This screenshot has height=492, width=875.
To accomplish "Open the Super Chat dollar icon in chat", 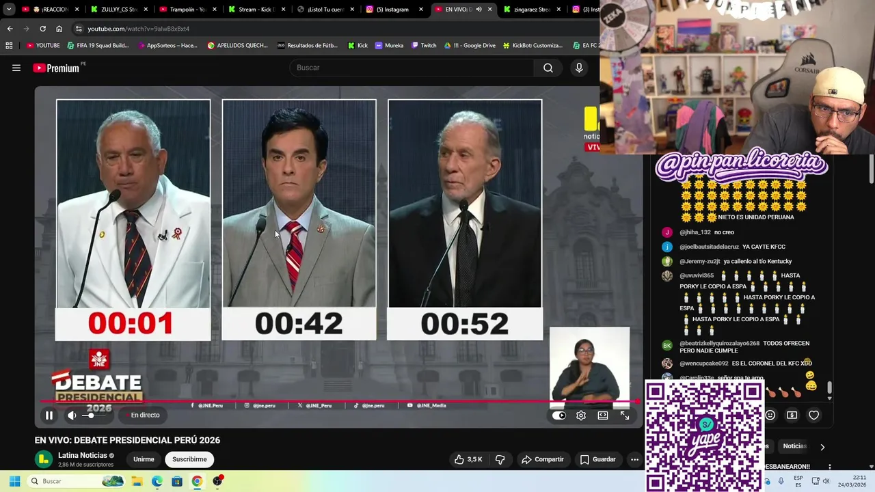I will [792, 415].
